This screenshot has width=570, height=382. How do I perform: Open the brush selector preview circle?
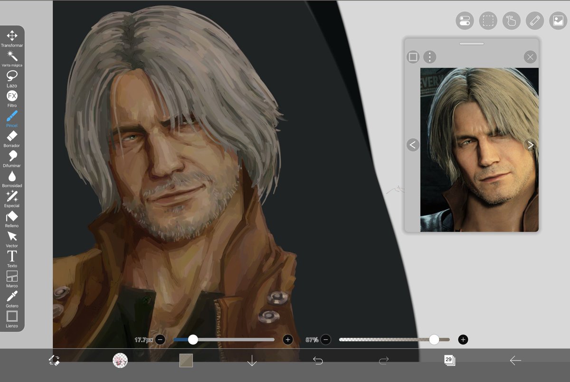click(x=120, y=361)
